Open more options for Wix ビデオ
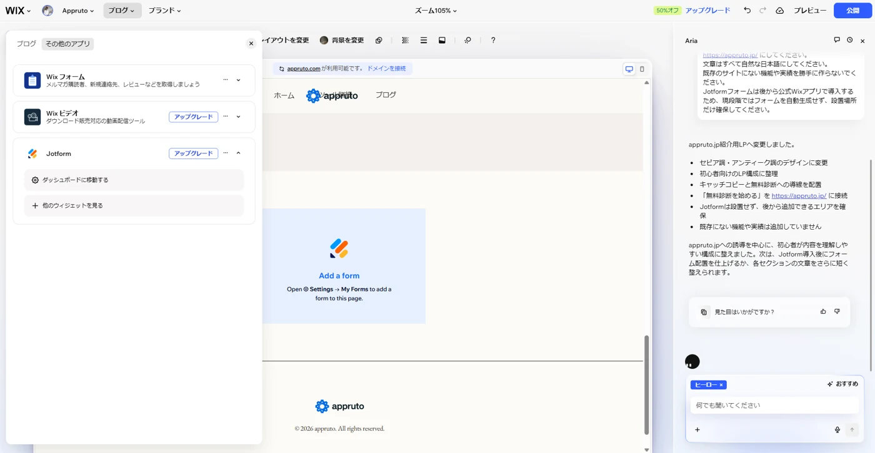Screen dimensions: 875x453 pyautogui.click(x=226, y=117)
